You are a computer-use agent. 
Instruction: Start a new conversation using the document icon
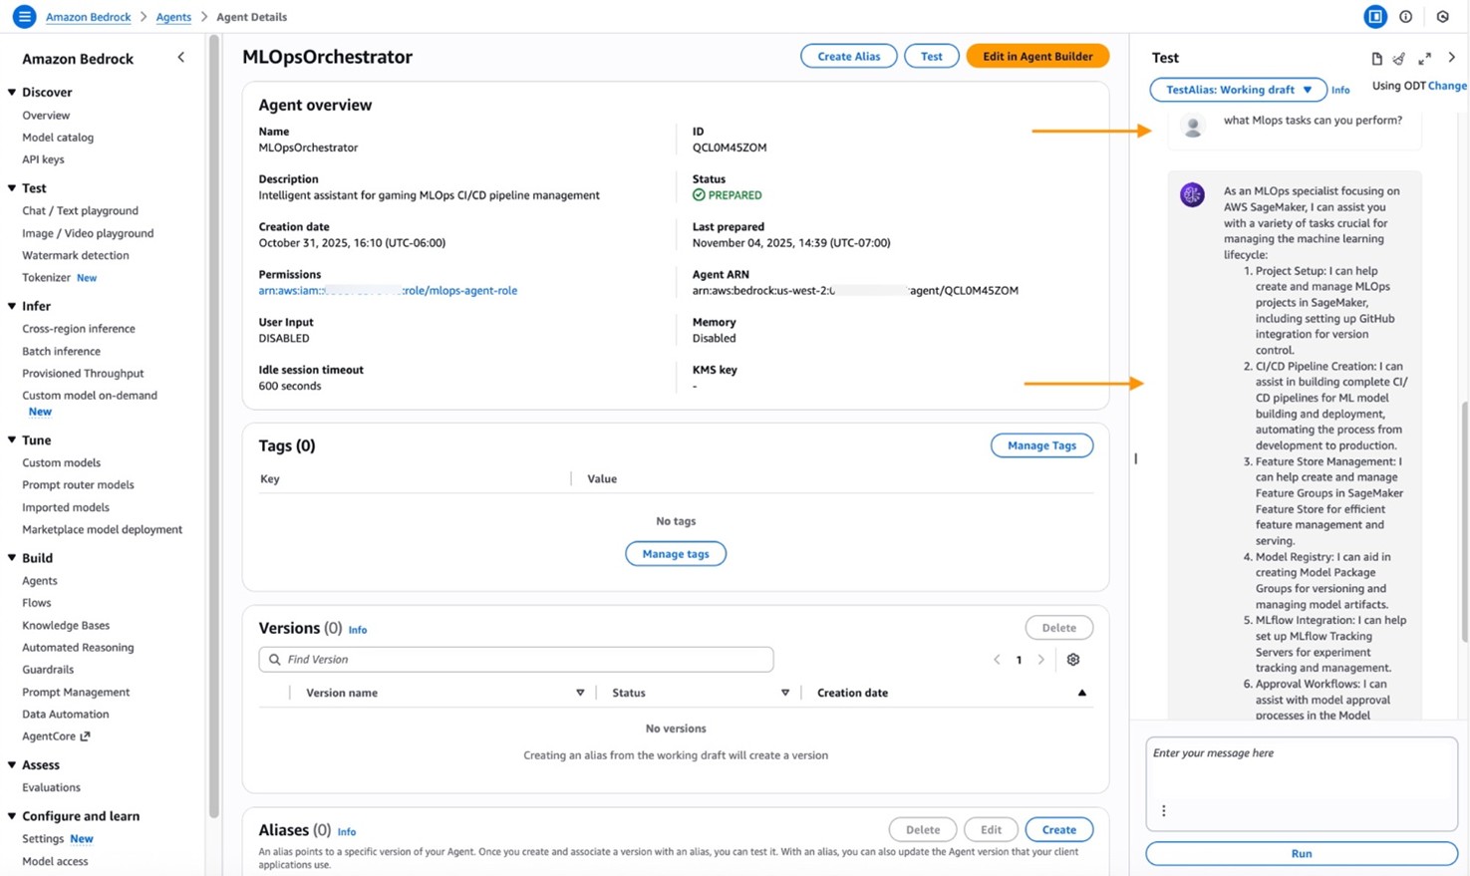[x=1376, y=58]
